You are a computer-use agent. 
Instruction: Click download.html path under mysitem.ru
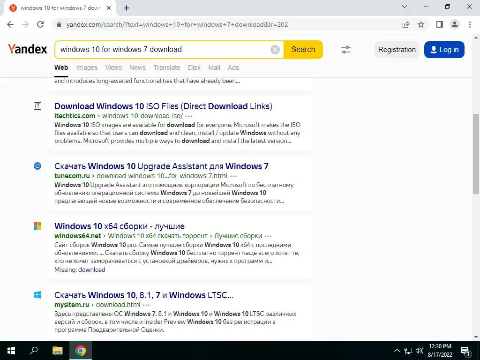tap(118, 305)
